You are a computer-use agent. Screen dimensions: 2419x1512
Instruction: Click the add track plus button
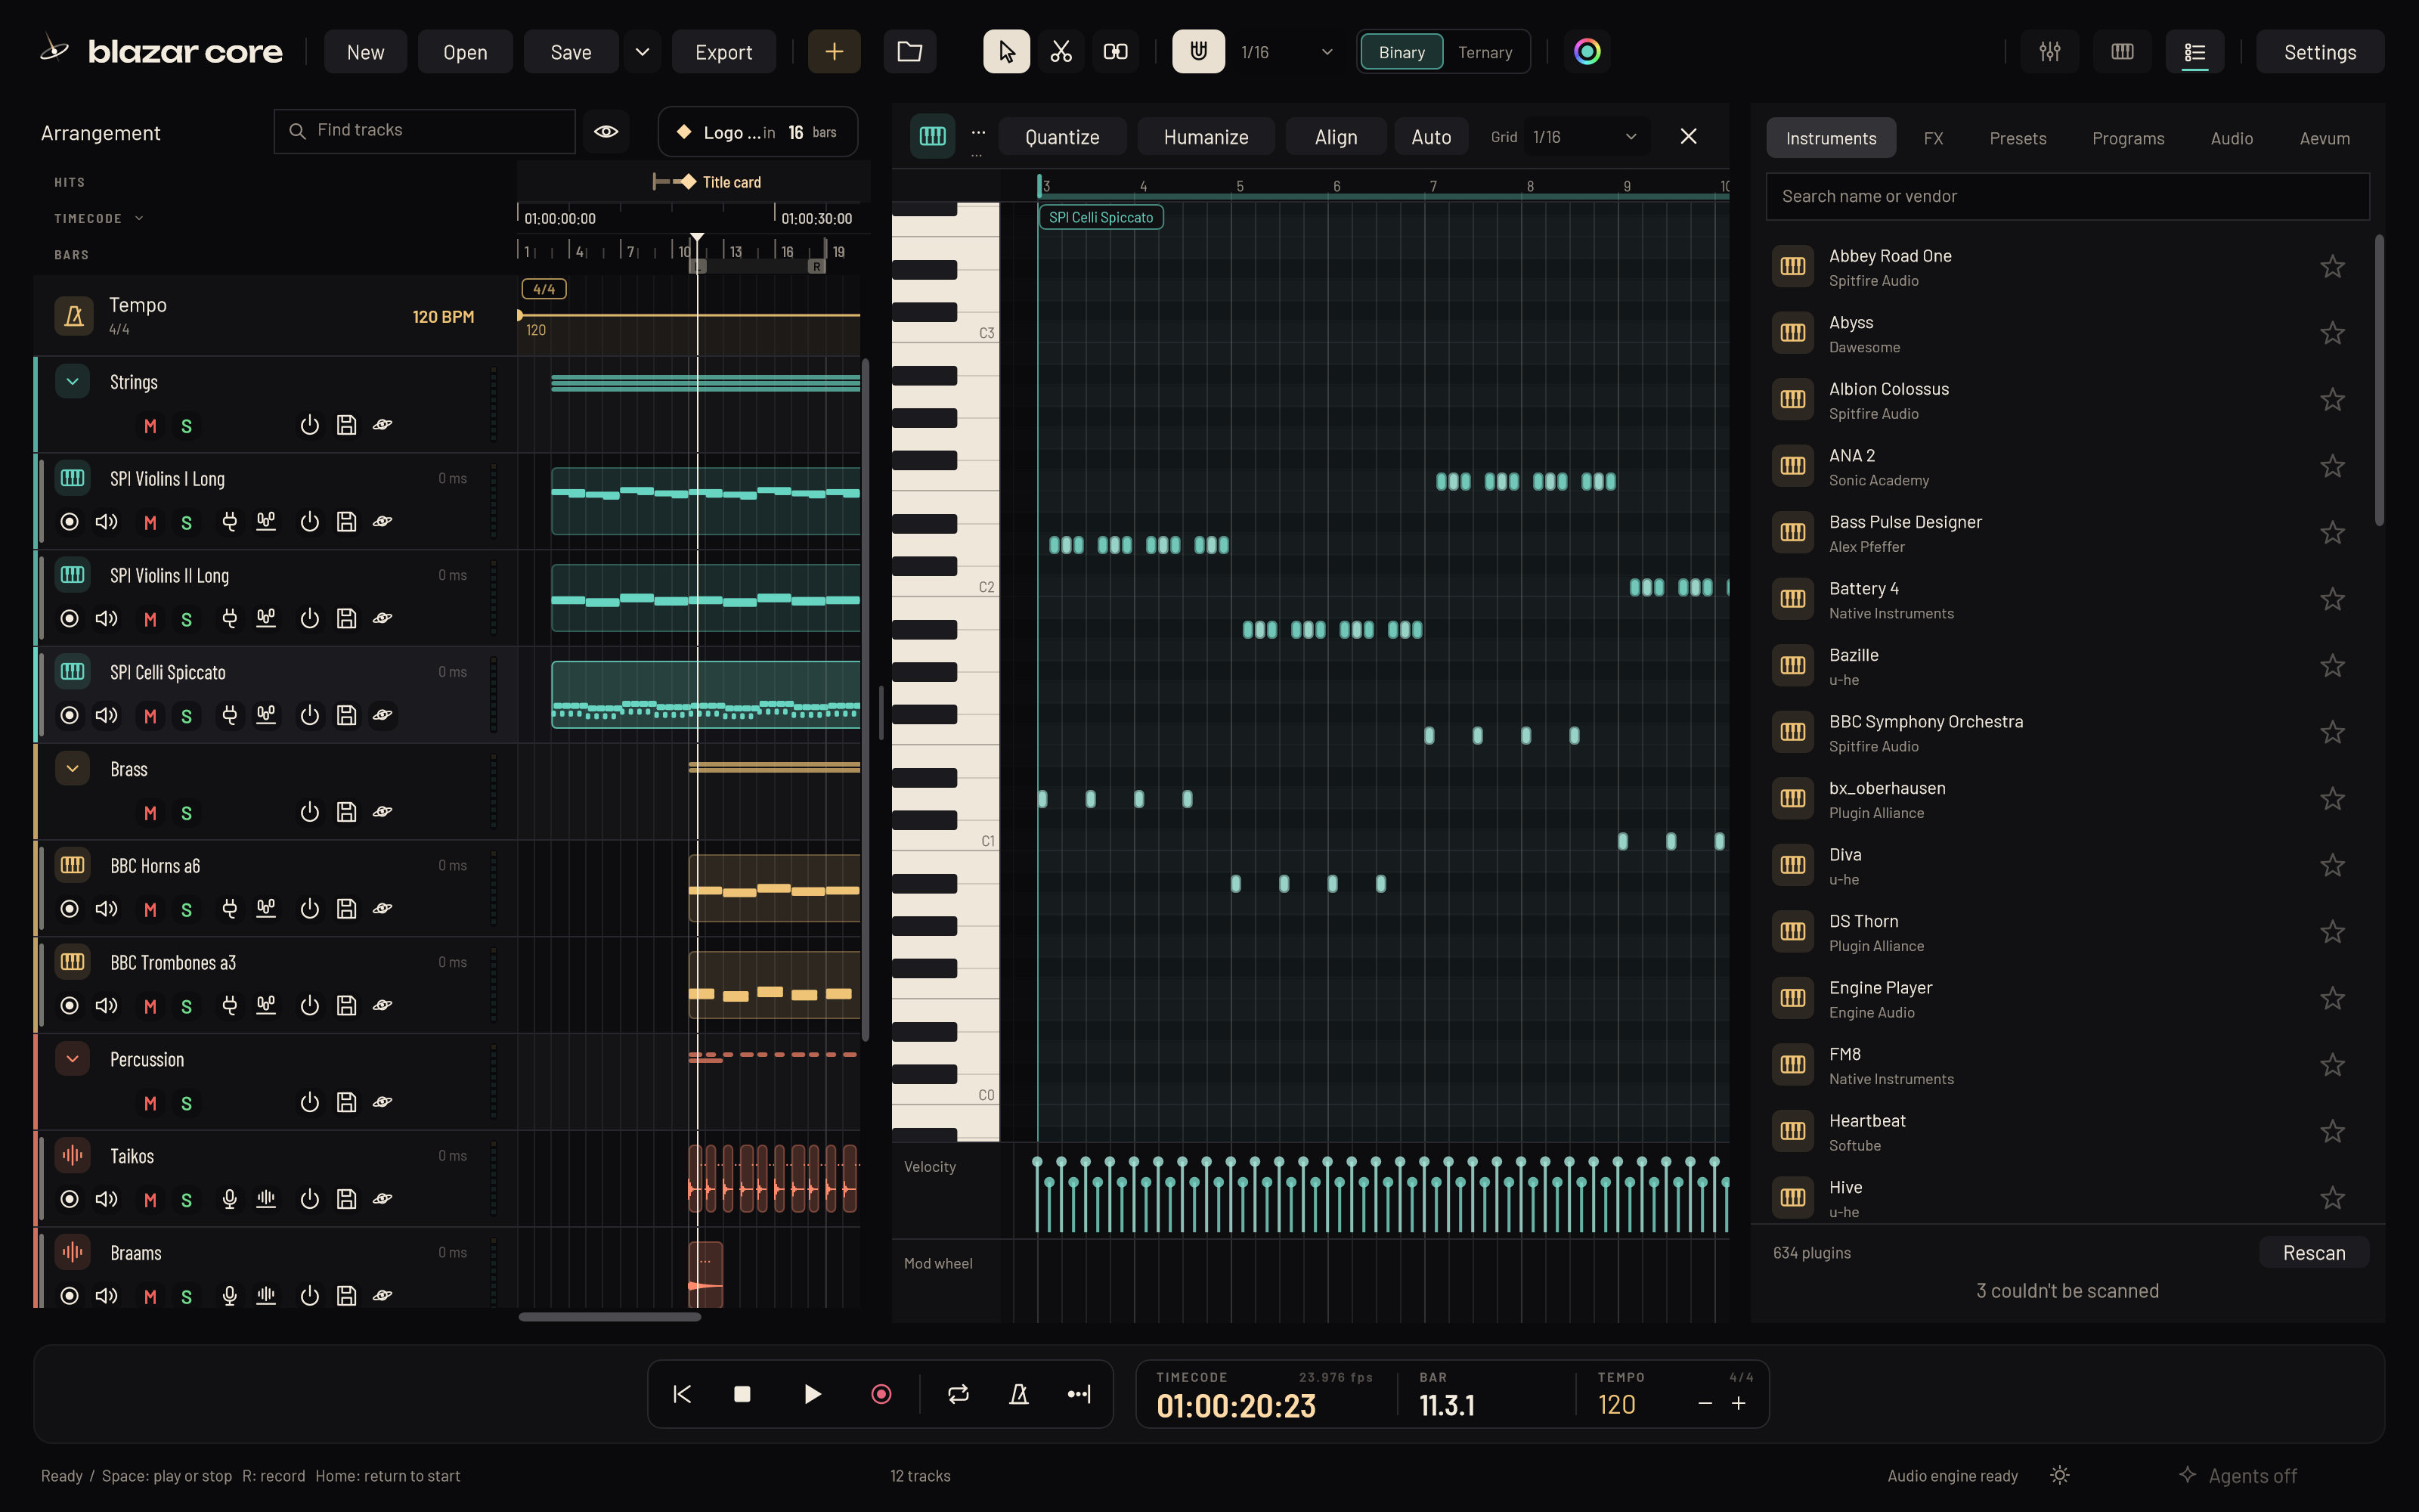834,52
